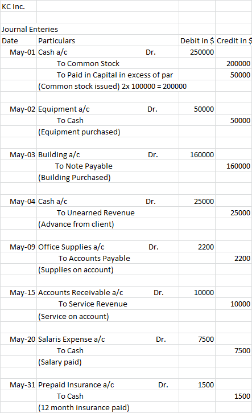The image size is (252, 413).
Task: Select the debit amount 7500 cell
Action: [197, 339]
